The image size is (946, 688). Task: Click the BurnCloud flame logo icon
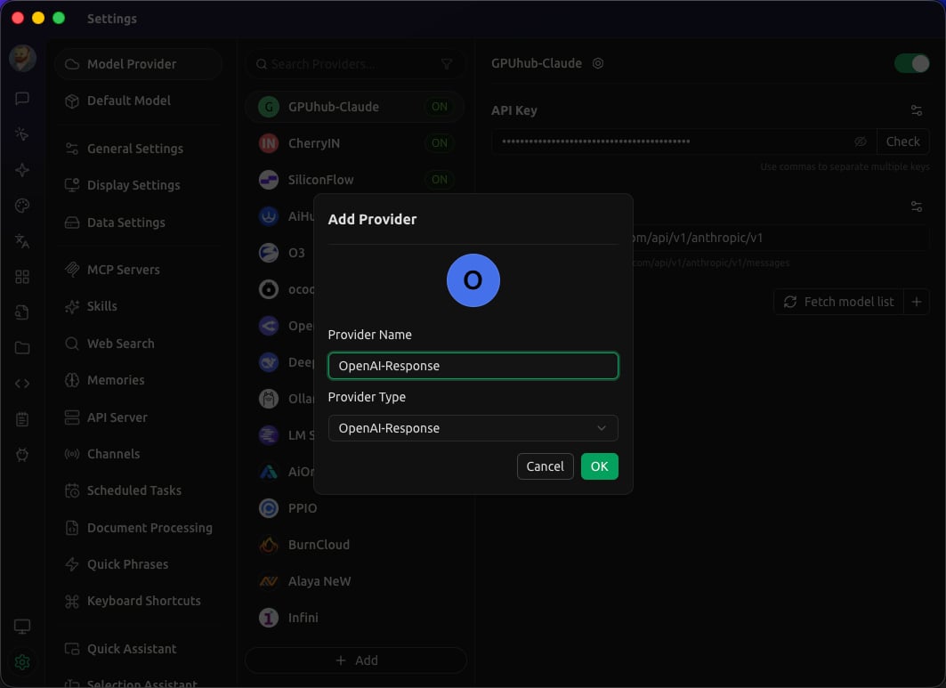(269, 545)
